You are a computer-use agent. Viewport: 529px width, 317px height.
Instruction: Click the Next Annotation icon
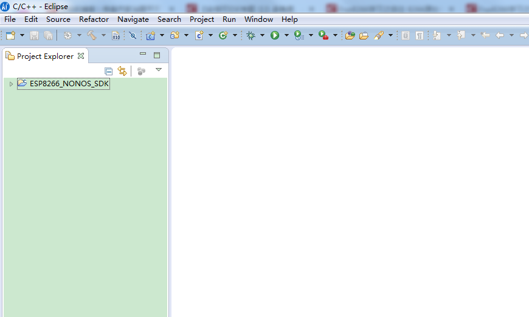[437, 35]
